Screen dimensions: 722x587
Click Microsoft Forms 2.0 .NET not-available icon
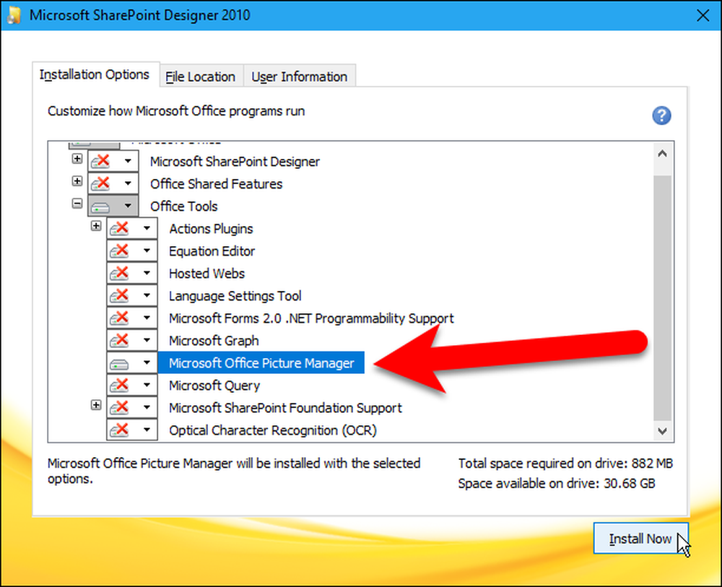(x=119, y=318)
